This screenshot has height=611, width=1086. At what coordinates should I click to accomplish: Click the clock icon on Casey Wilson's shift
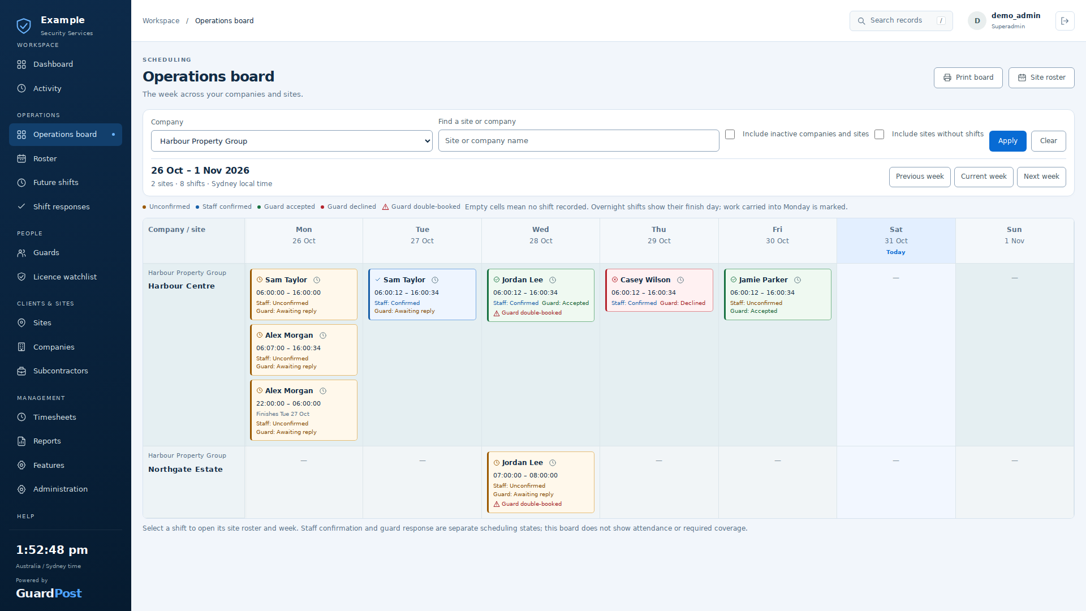[x=680, y=280]
